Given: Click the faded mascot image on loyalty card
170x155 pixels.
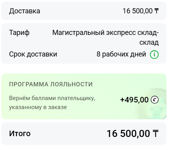Looking at the screenshot, I should point(153,105).
